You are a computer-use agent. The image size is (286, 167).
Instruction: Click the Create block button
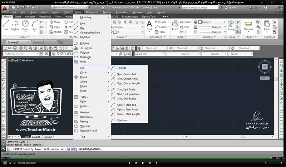pos(186,22)
